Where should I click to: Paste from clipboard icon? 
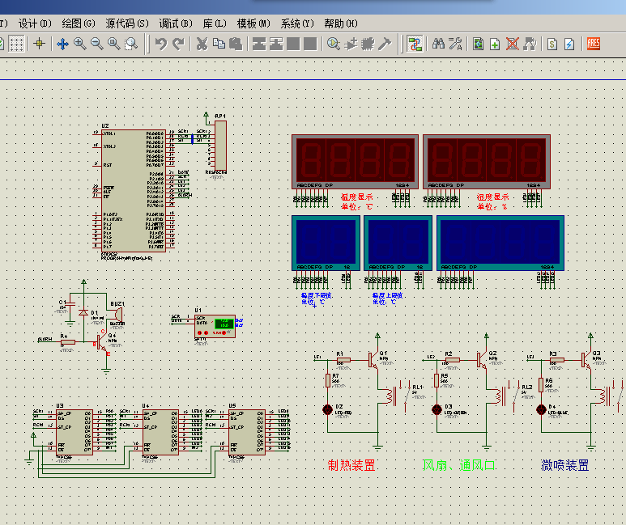[x=236, y=44]
